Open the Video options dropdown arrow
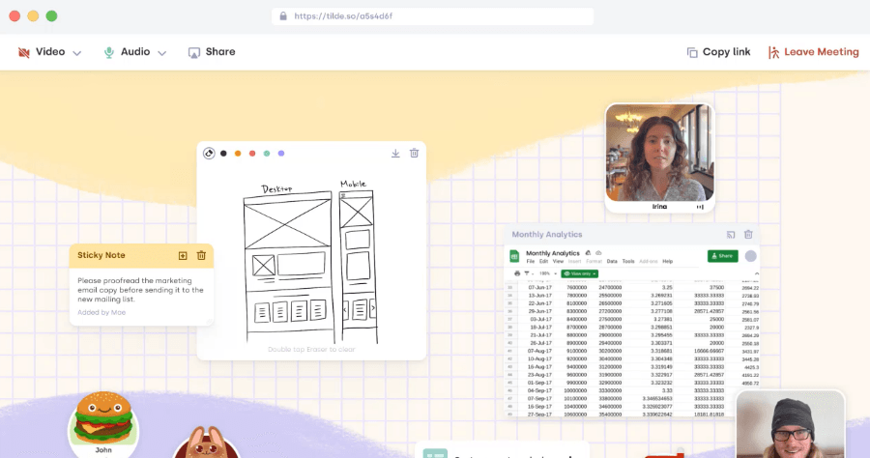The image size is (870, 458). [x=77, y=53]
